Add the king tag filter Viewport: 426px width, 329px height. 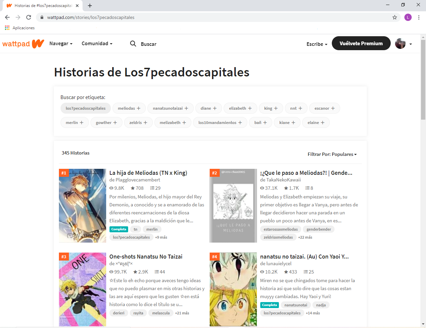[271, 108]
